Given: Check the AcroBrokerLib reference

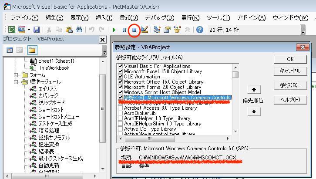Looking at the screenshot, I should pyautogui.click(x=120, y=113).
